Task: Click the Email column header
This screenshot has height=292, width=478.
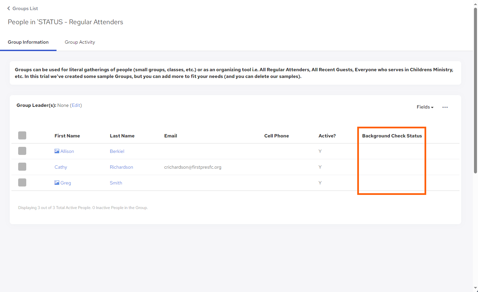Action: point(171,136)
